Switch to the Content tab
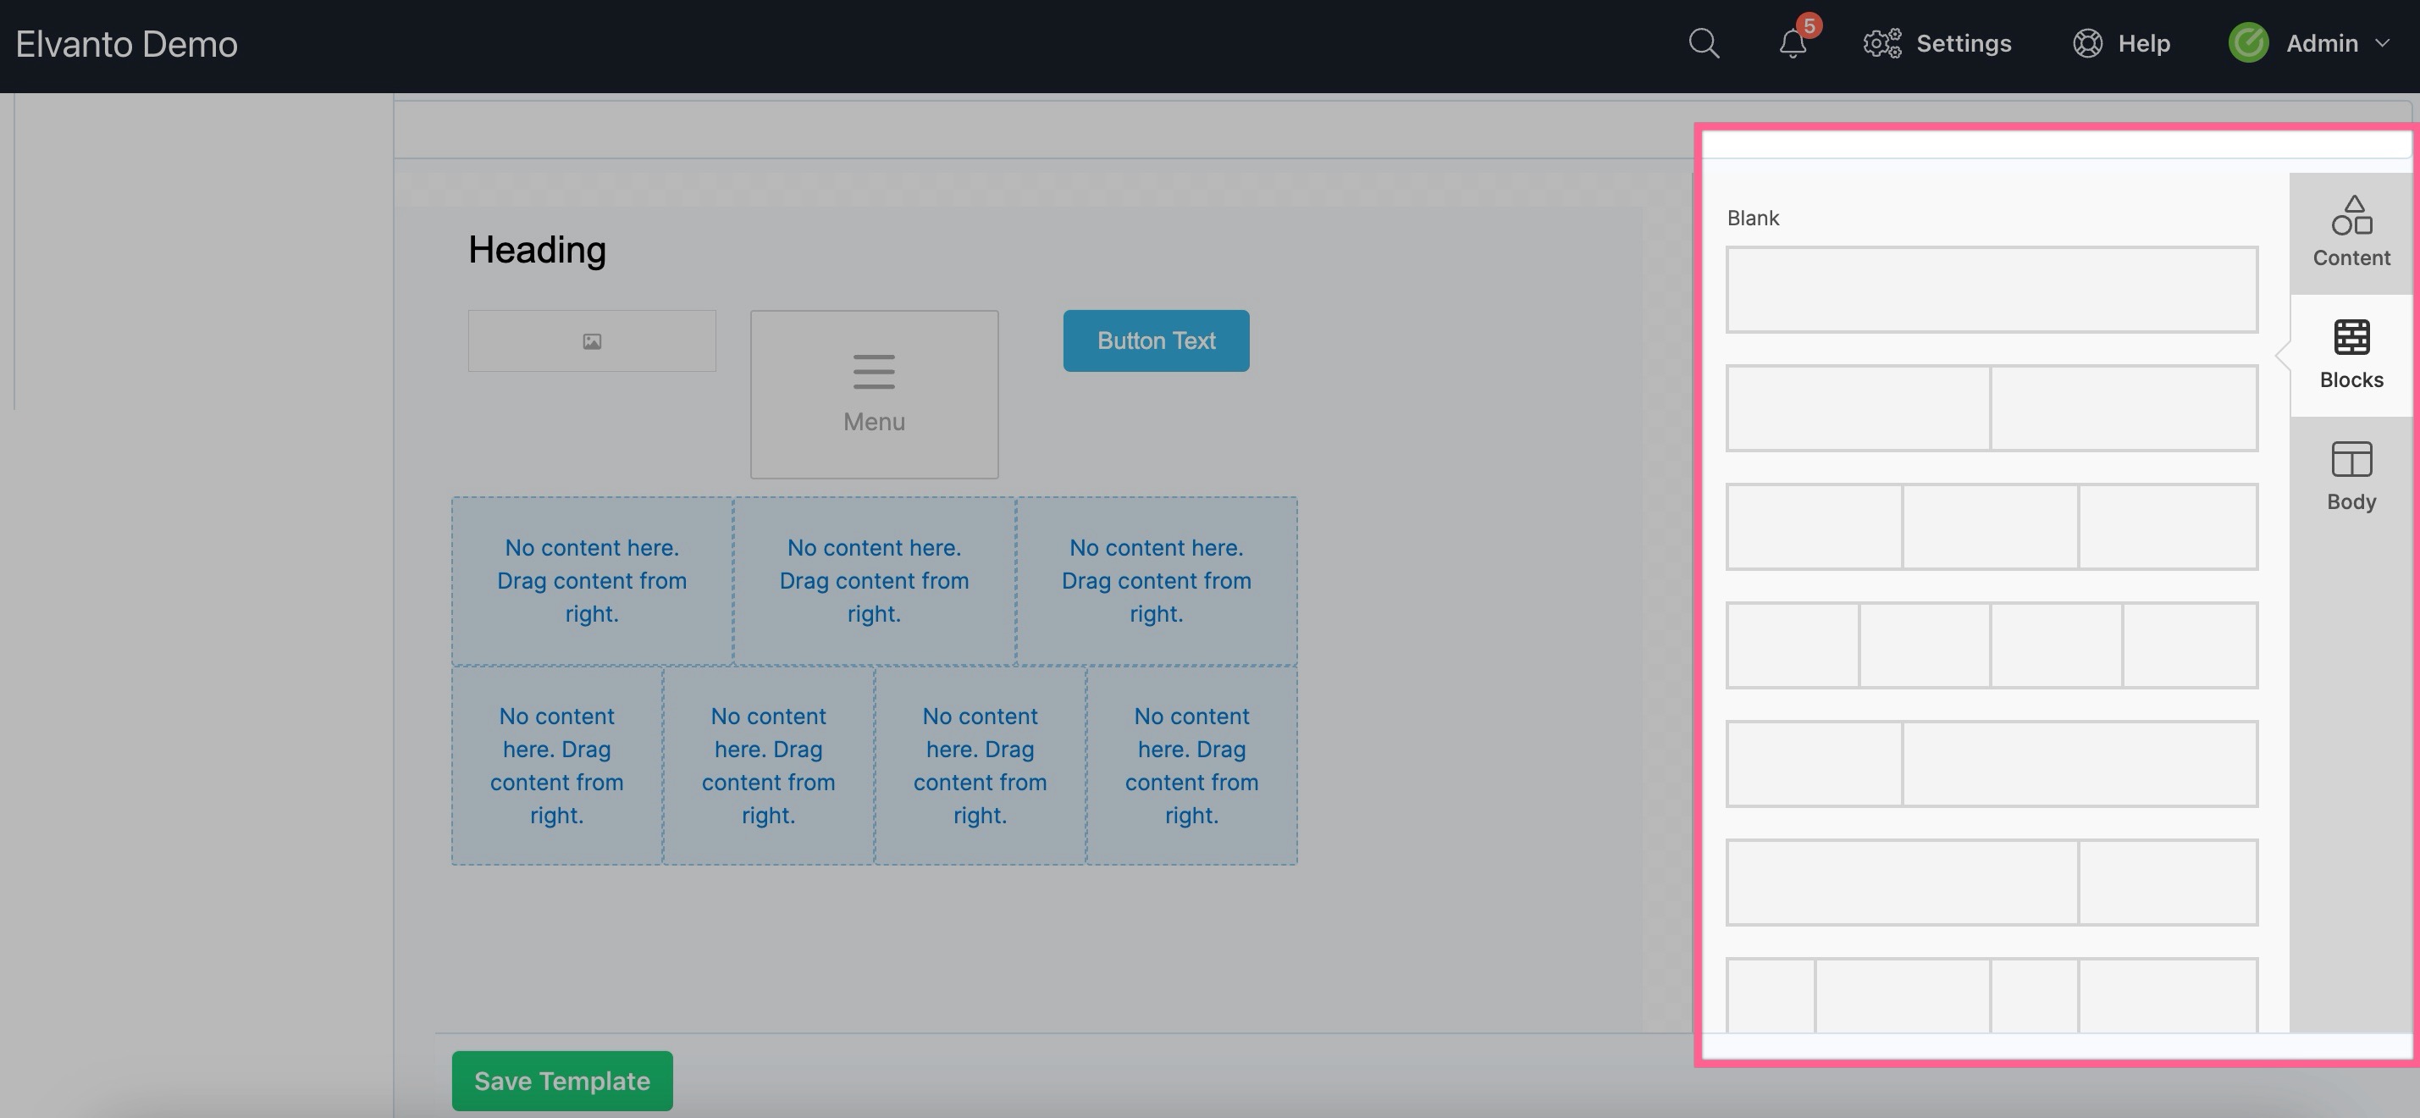 tap(2351, 233)
